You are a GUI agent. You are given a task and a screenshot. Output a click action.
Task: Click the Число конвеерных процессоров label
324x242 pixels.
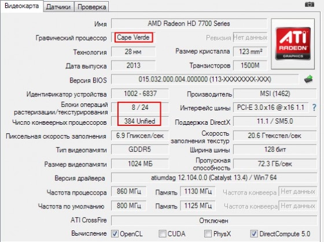tap(60, 122)
